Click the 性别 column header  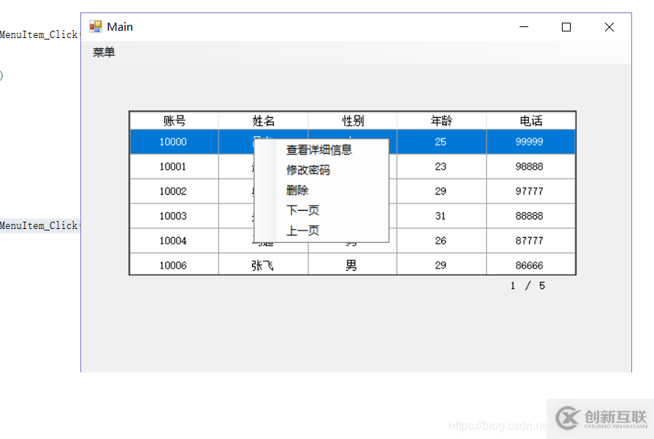click(x=351, y=121)
